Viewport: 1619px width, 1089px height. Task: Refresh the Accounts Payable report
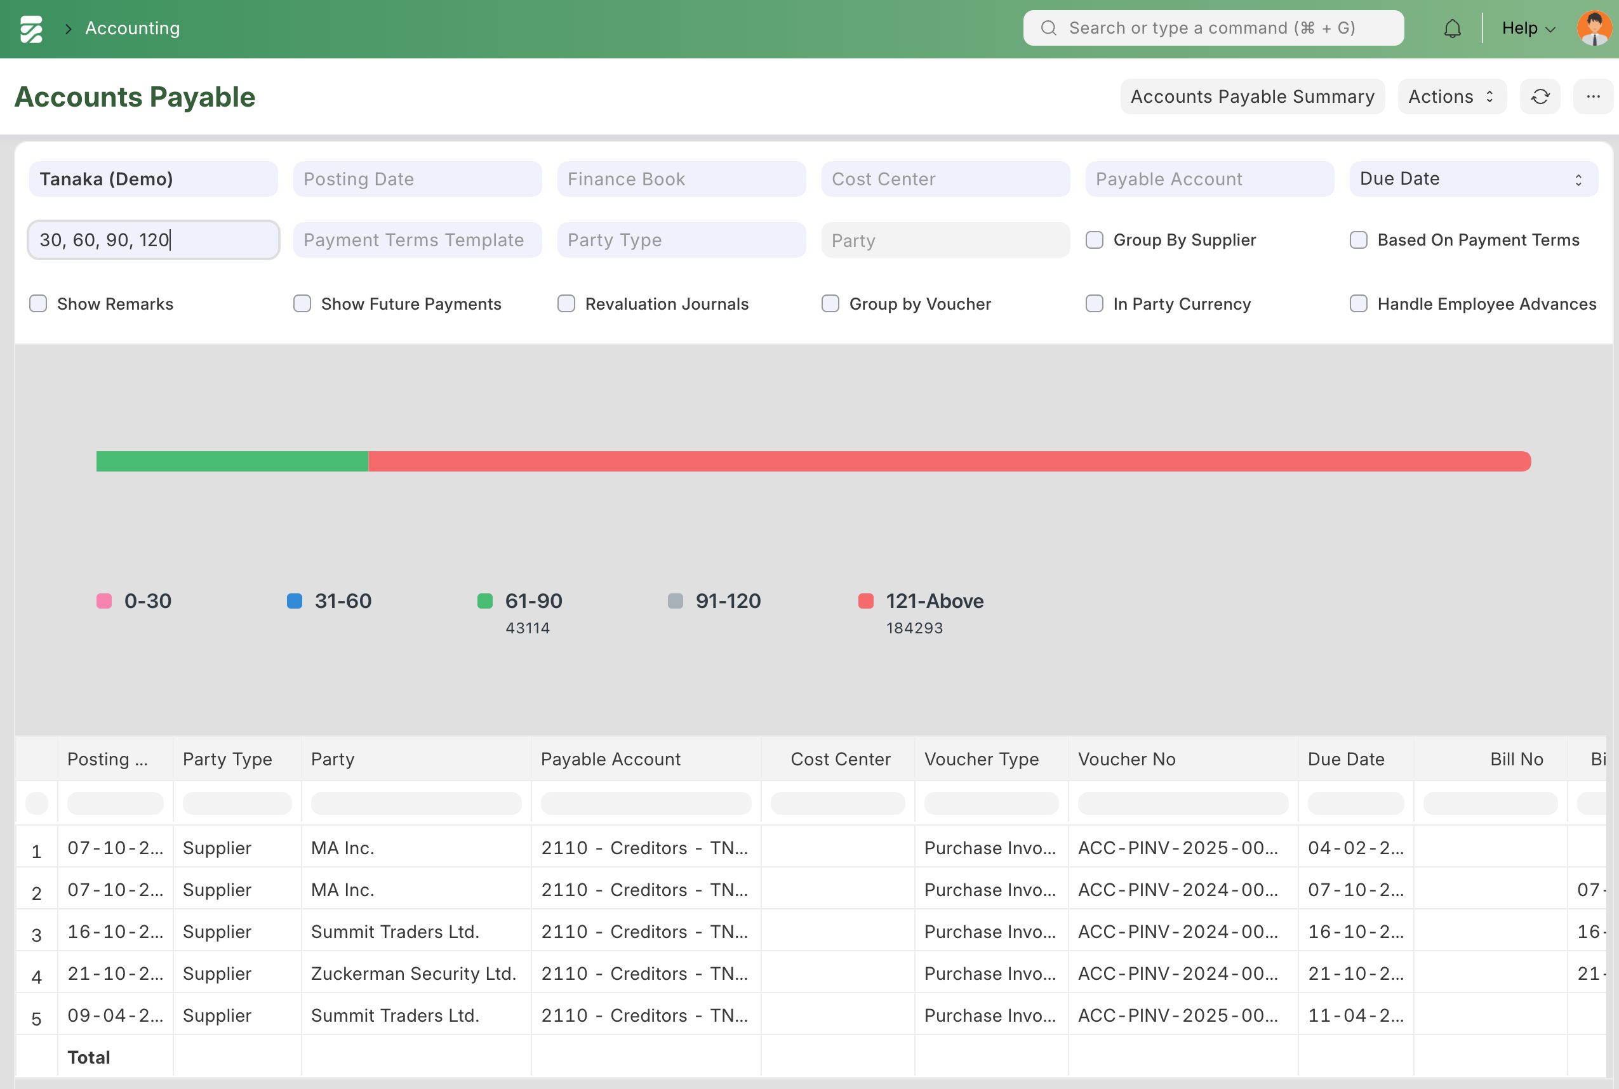tap(1540, 96)
